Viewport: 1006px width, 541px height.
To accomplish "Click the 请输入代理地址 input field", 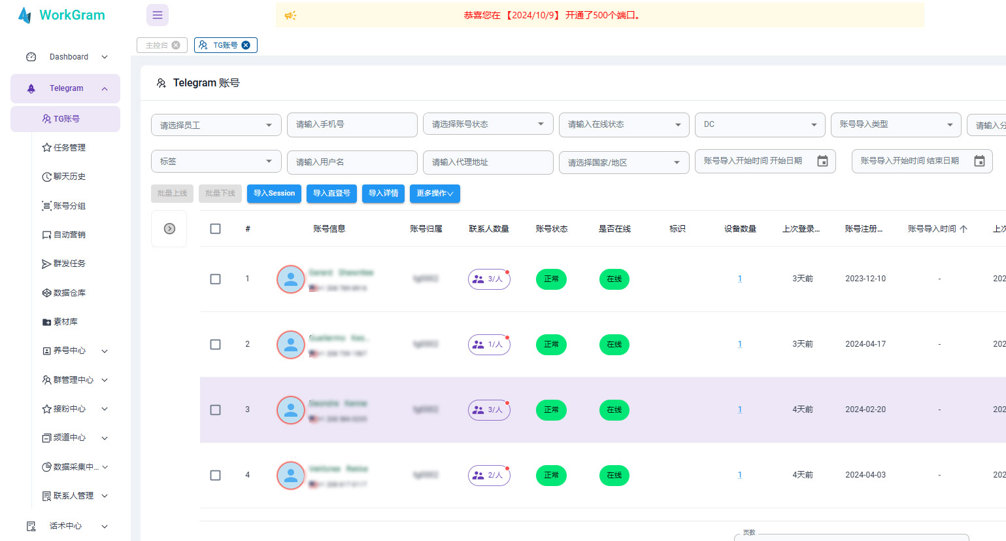I will tap(488, 162).
